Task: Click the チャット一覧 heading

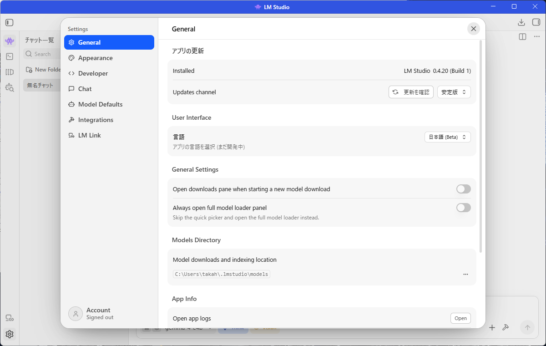Action: pos(39,40)
